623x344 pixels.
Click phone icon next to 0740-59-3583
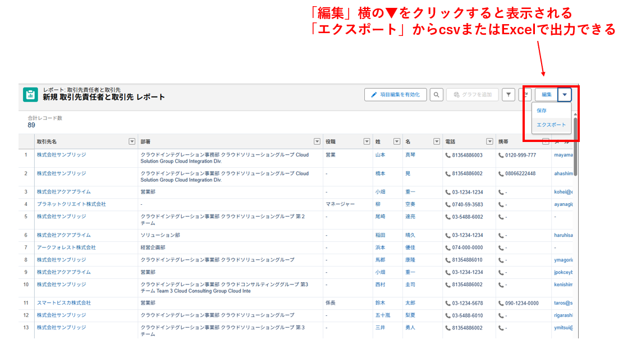[448, 205]
